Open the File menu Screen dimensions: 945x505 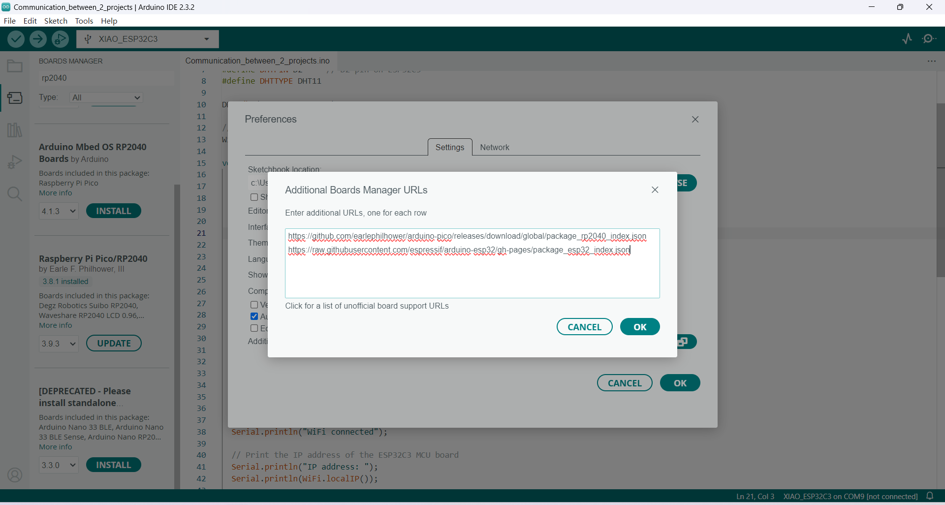pos(9,21)
